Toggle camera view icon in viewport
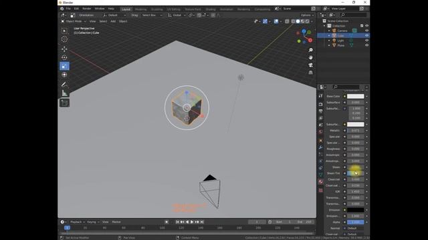Viewport: 428px width, 240px height. (310, 65)
